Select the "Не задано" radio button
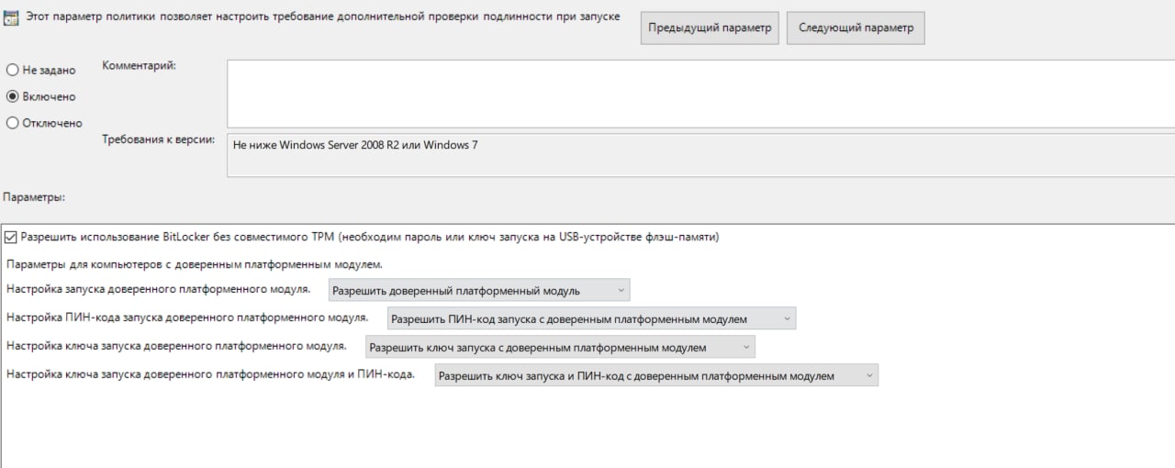This screenshot has height=468, width=1175. 13,70
